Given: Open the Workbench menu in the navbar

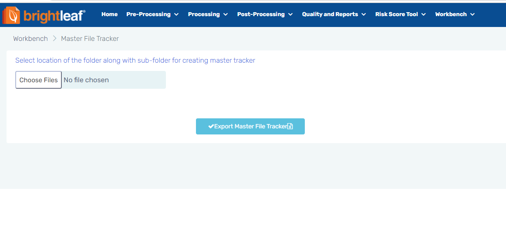Looking at the screenshot, I should pyautogui.click(x=451, y=14).
